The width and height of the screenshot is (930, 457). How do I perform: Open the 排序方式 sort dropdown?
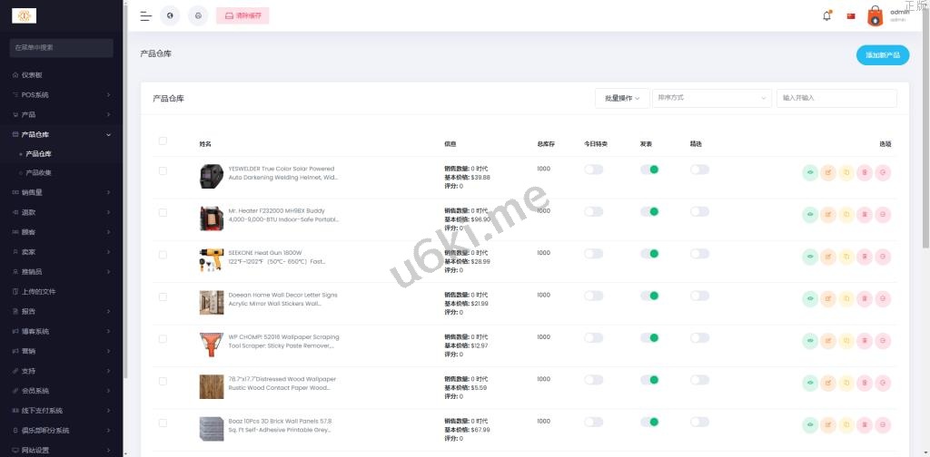click(x=711, y=98)
